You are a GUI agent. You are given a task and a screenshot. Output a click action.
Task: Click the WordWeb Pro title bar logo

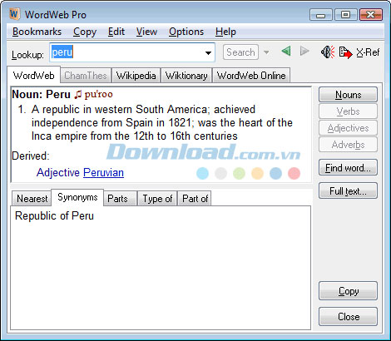14,14
